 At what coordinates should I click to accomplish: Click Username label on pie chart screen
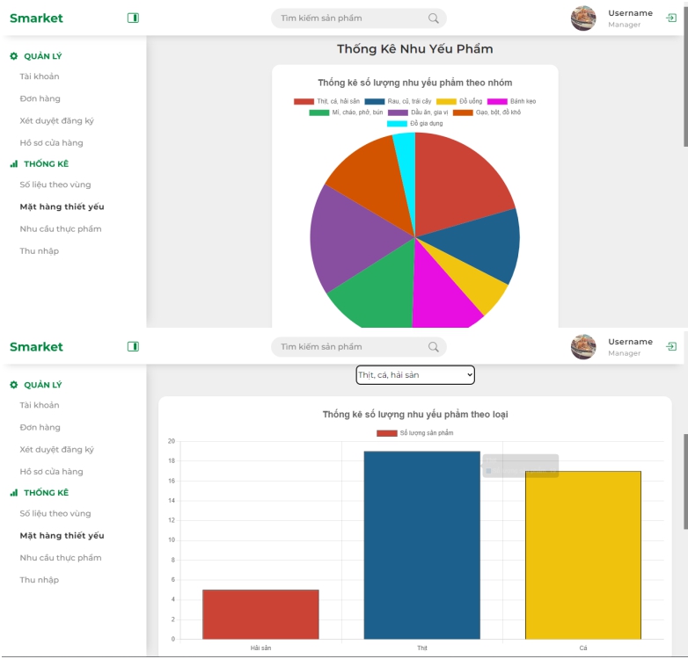630,13
